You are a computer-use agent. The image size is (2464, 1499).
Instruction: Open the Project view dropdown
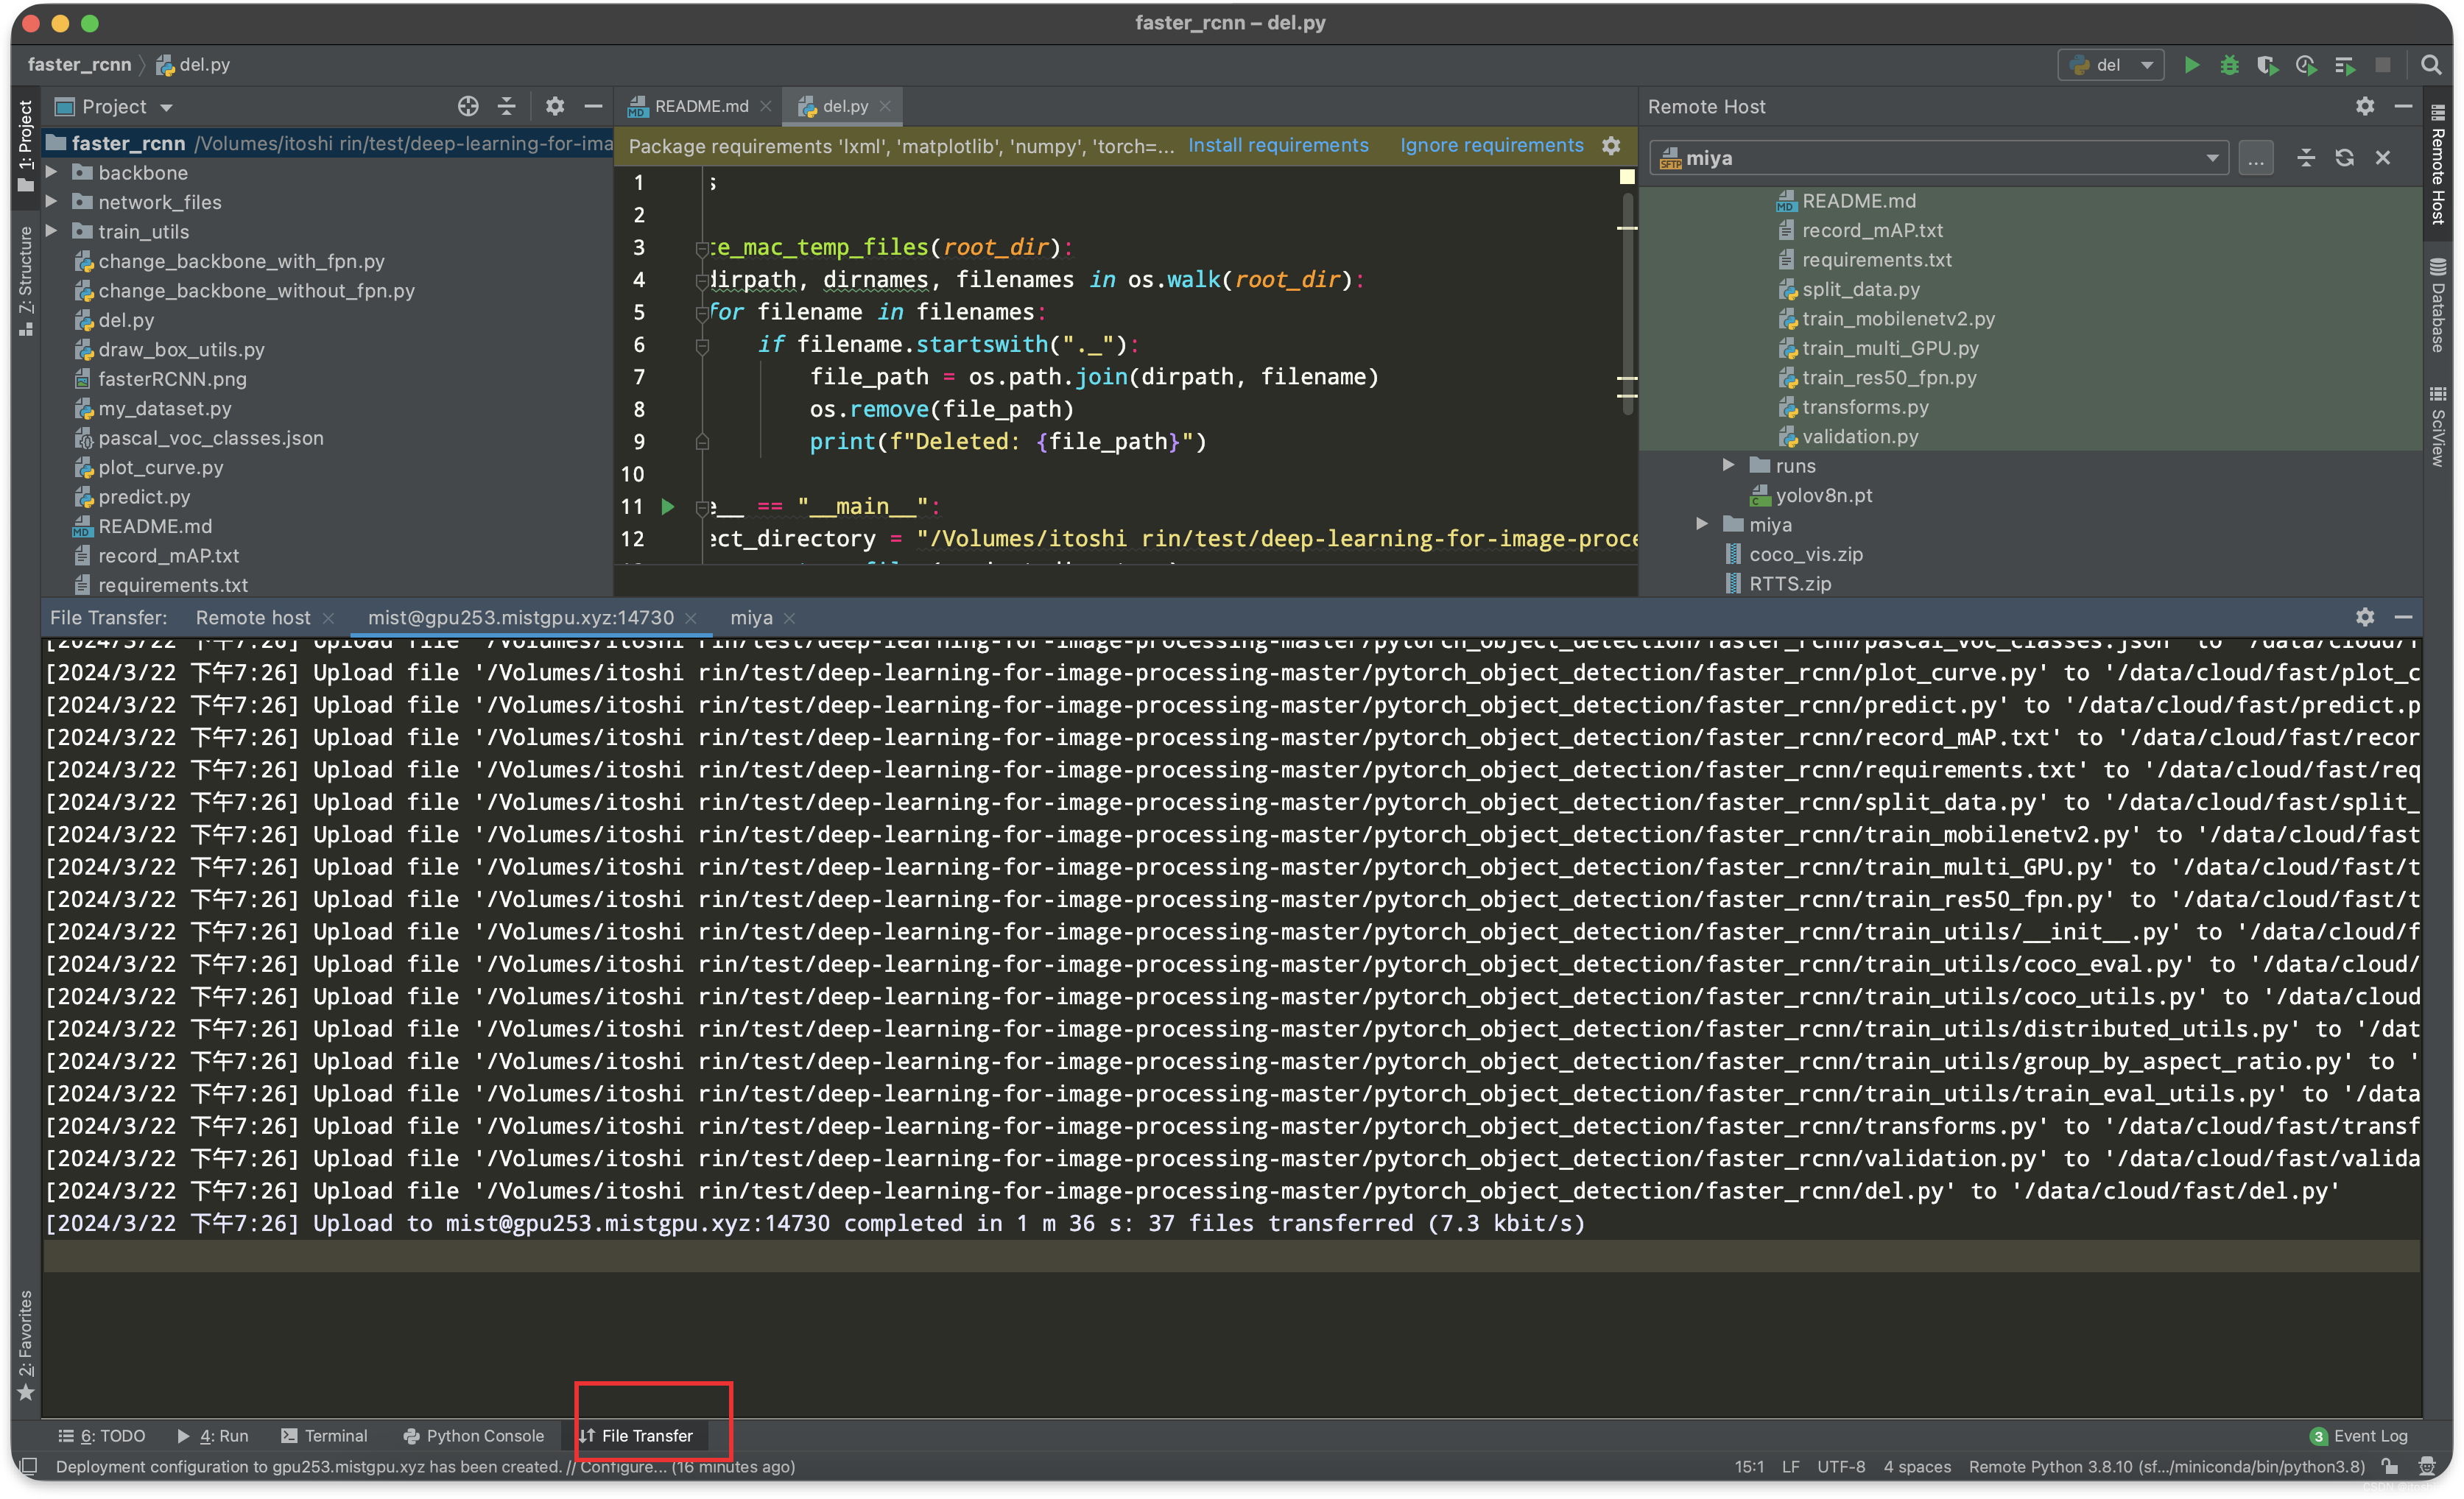(166, 107)
